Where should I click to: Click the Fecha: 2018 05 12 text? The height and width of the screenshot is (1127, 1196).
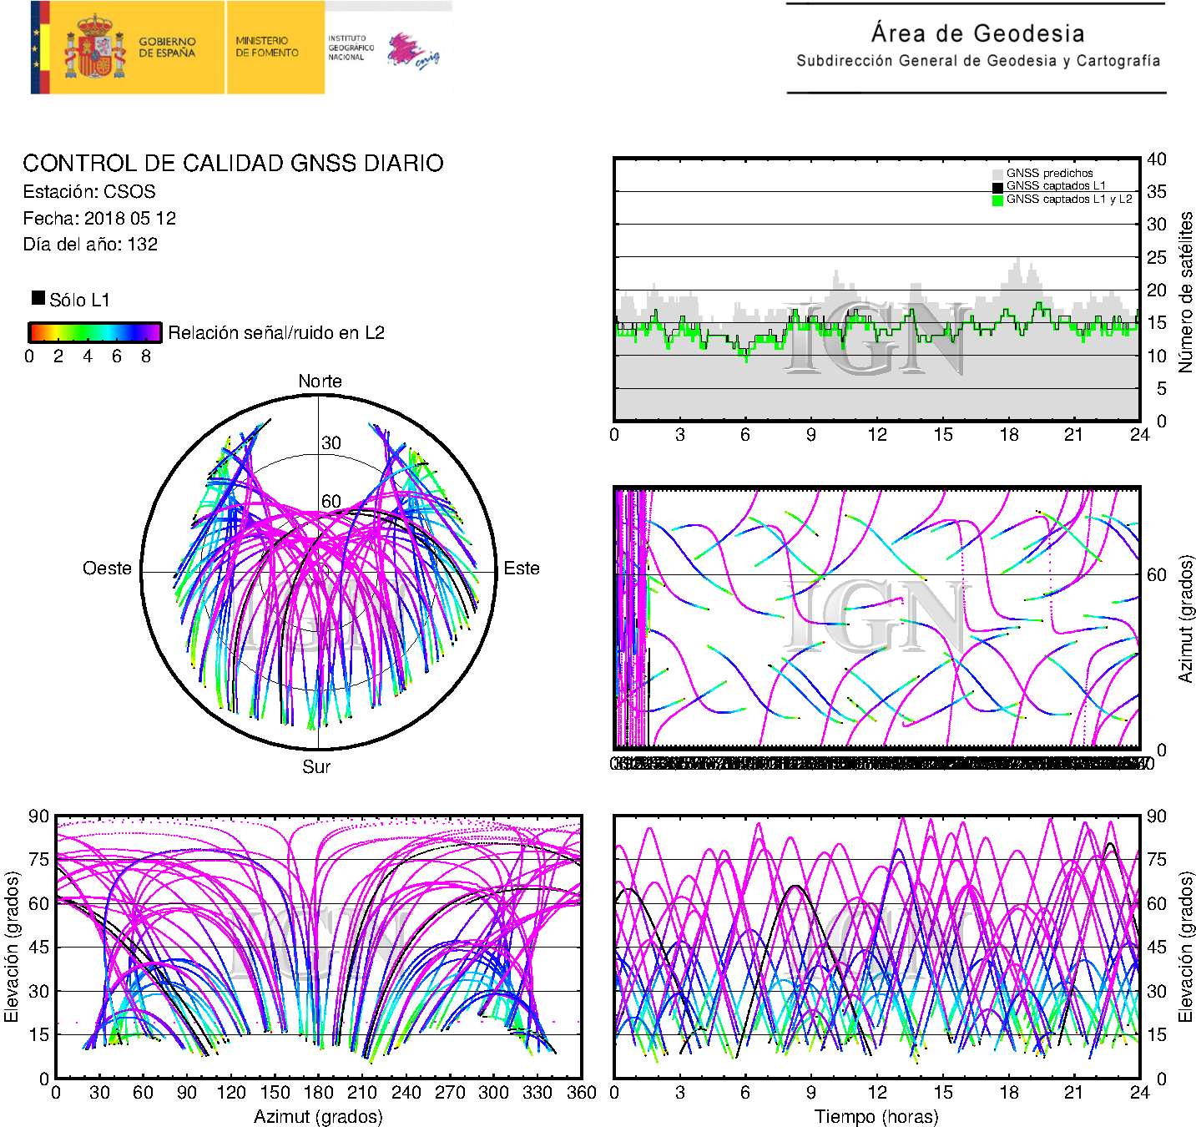[99, 218]
